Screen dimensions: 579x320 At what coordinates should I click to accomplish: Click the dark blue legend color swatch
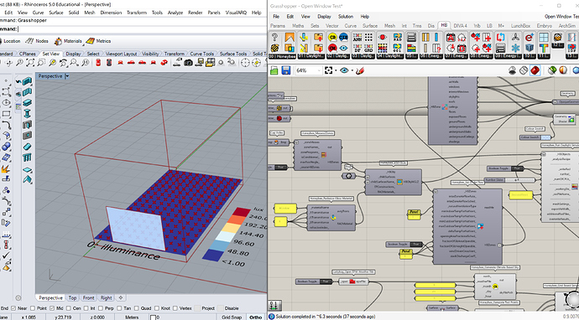point(213,255)
